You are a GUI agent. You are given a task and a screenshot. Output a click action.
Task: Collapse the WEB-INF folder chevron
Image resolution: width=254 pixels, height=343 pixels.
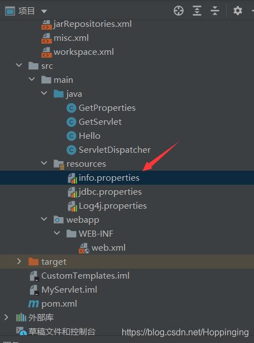(57, 233)
